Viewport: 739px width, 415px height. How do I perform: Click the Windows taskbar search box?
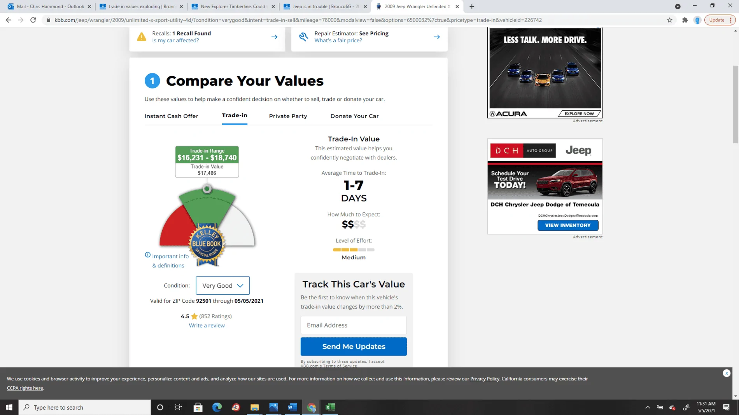[85, 407]
